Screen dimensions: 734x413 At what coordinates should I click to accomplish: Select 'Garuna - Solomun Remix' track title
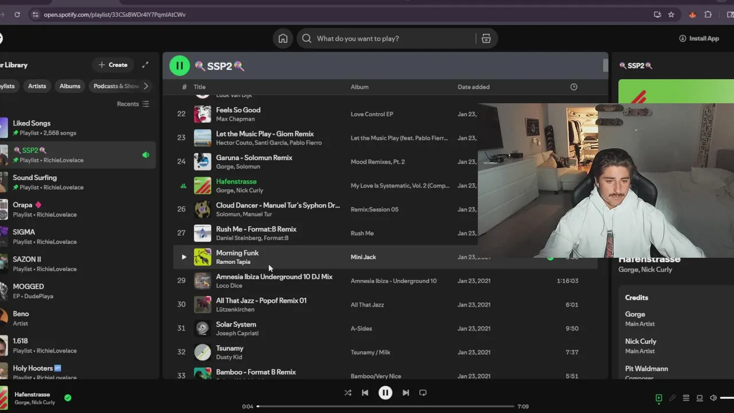[254, 158]
